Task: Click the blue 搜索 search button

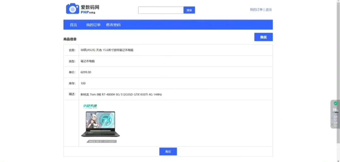Action: pos(189,10)
